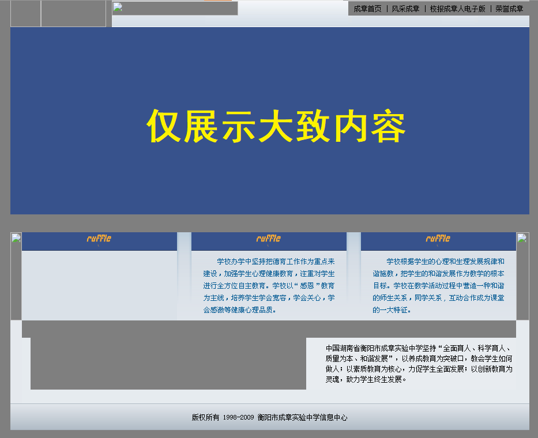This screenshot has height=438, width=538.
Task: Click the Ruffle logo in the right panel
Action: click(438, 239)
